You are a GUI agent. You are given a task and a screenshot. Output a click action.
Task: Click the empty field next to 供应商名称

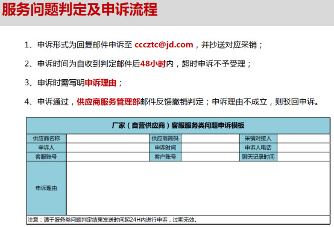pos(108,139)
